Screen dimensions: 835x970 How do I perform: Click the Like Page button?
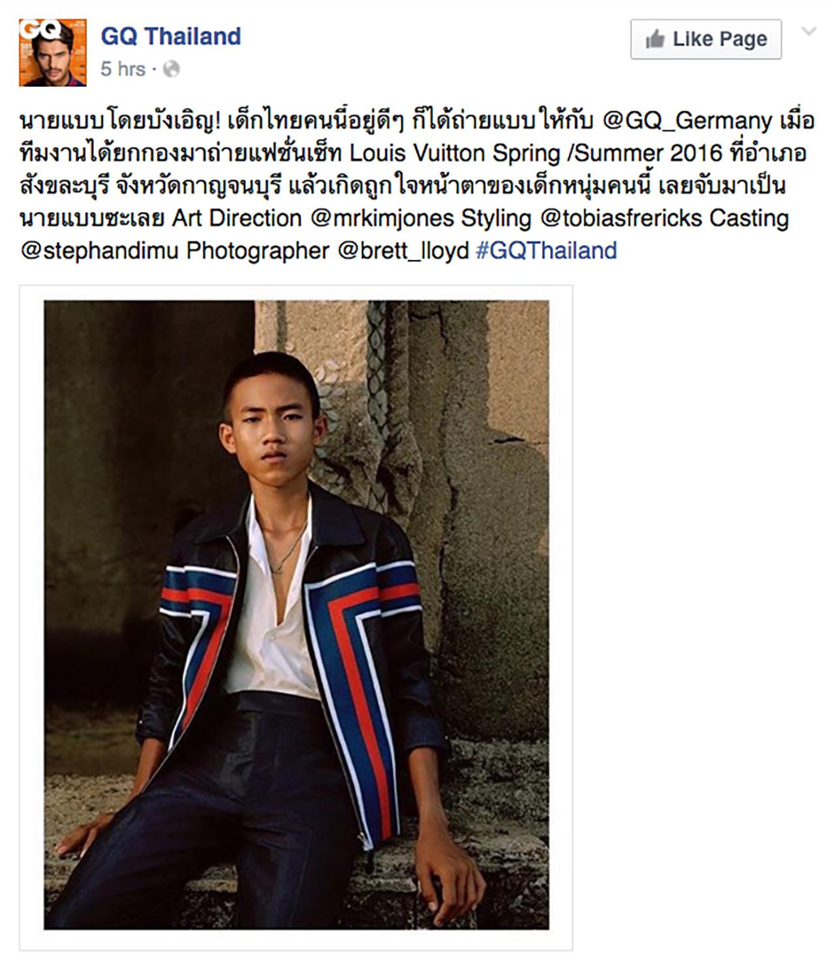click(x=706, y=39)
